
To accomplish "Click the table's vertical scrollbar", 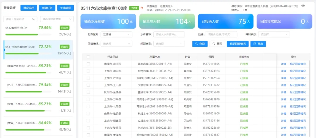I will point(310,99).
